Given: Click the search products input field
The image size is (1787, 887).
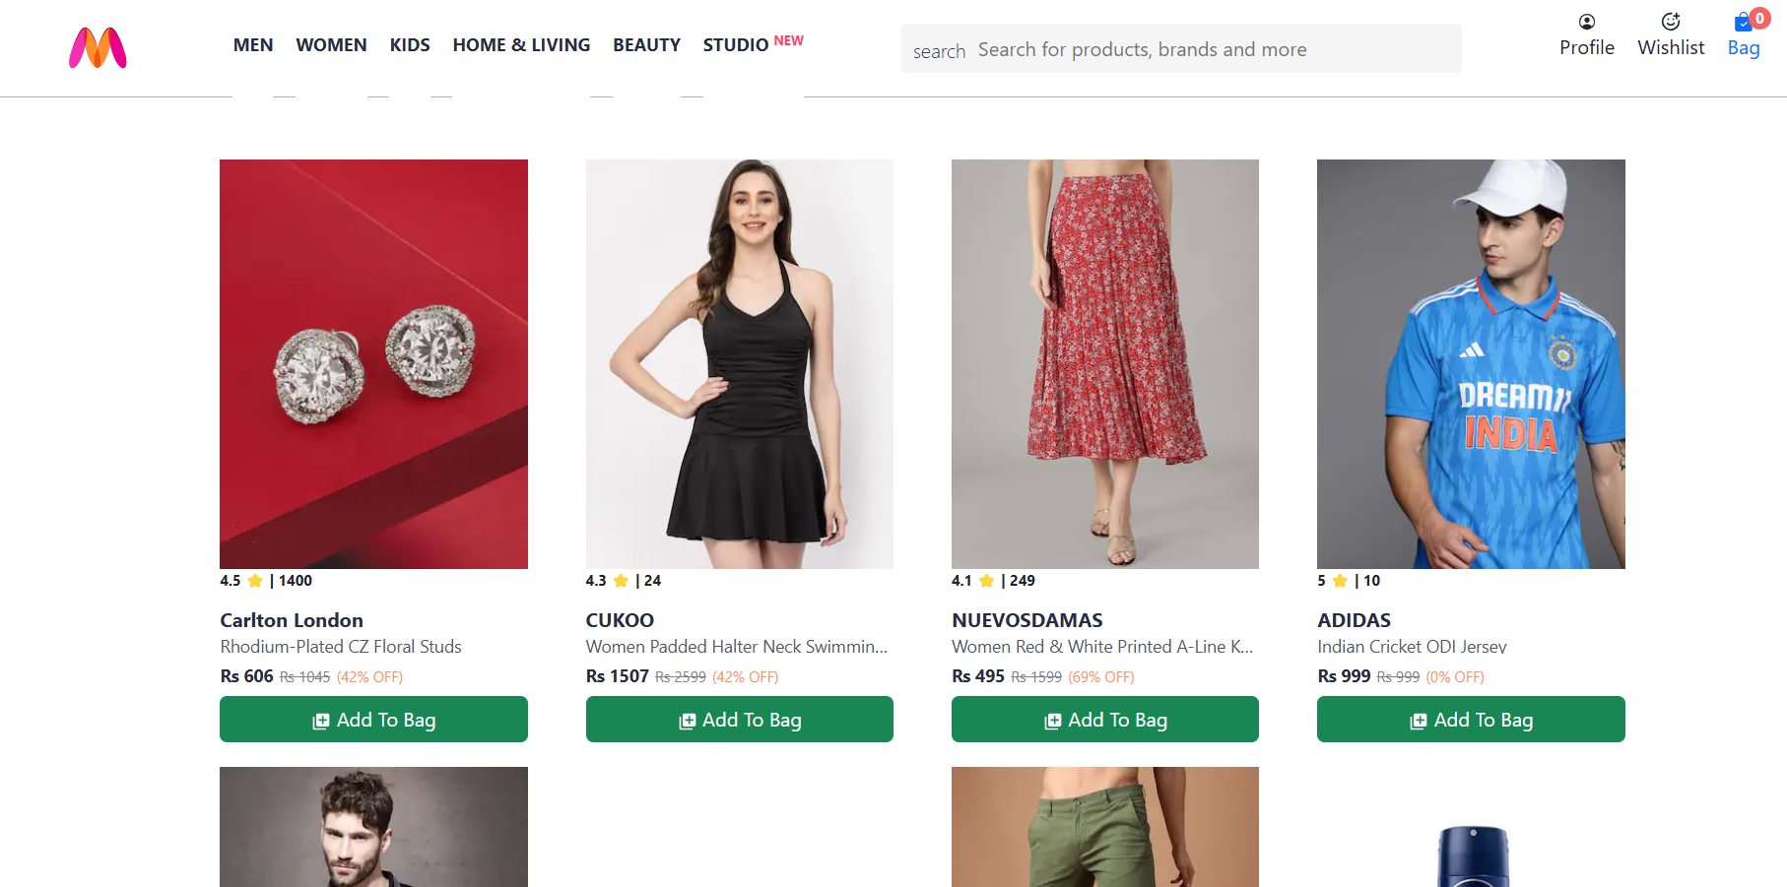Looking at the screenshot, I should click(x=1182, y=48).
